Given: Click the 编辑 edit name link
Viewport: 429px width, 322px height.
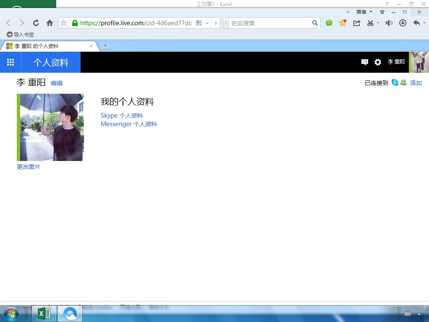Looking at the screenshot, I should (x=57, y=83).
